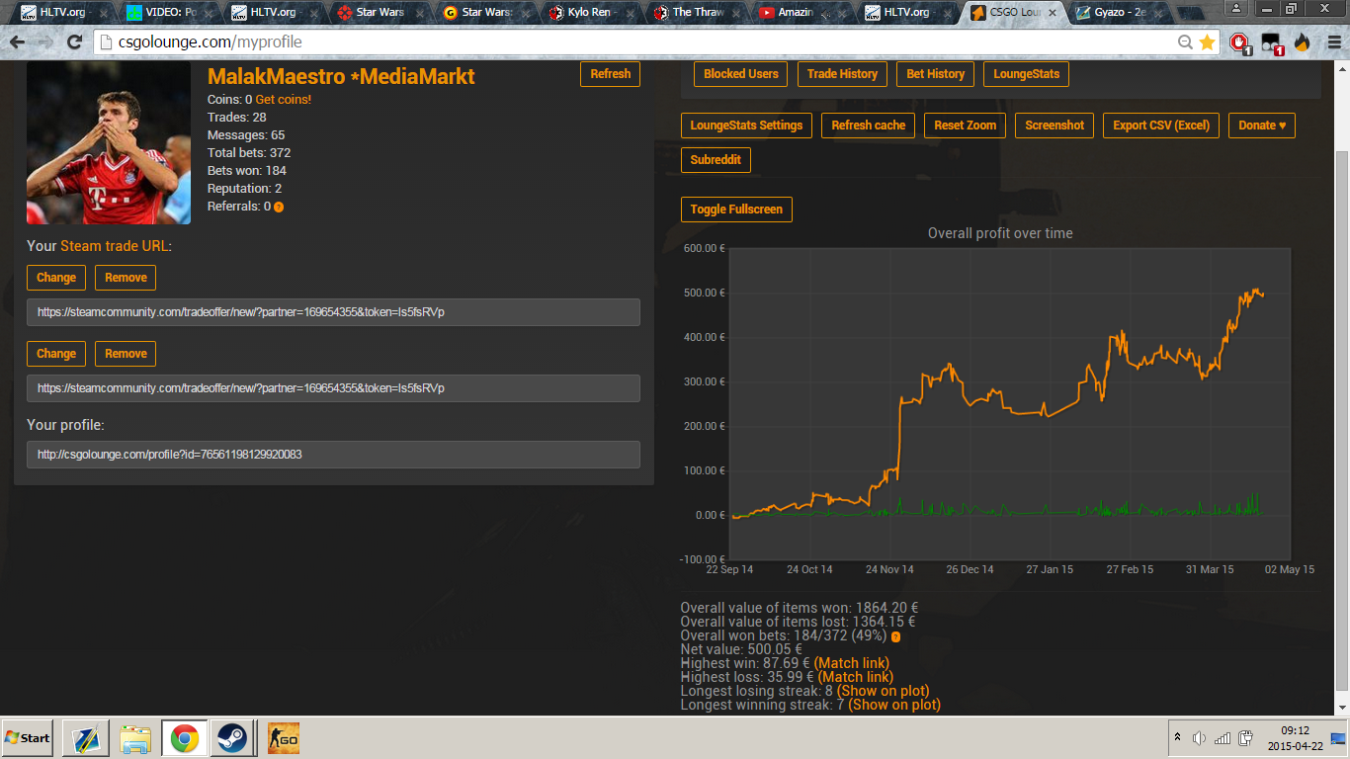Switch to the Gyazo tab

[1120, 13]
